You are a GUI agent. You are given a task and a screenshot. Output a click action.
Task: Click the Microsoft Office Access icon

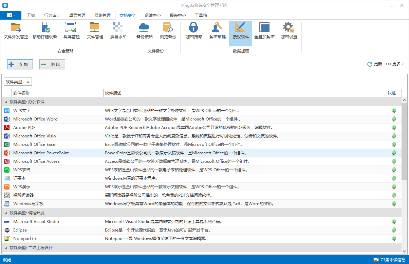coord(6,161)
